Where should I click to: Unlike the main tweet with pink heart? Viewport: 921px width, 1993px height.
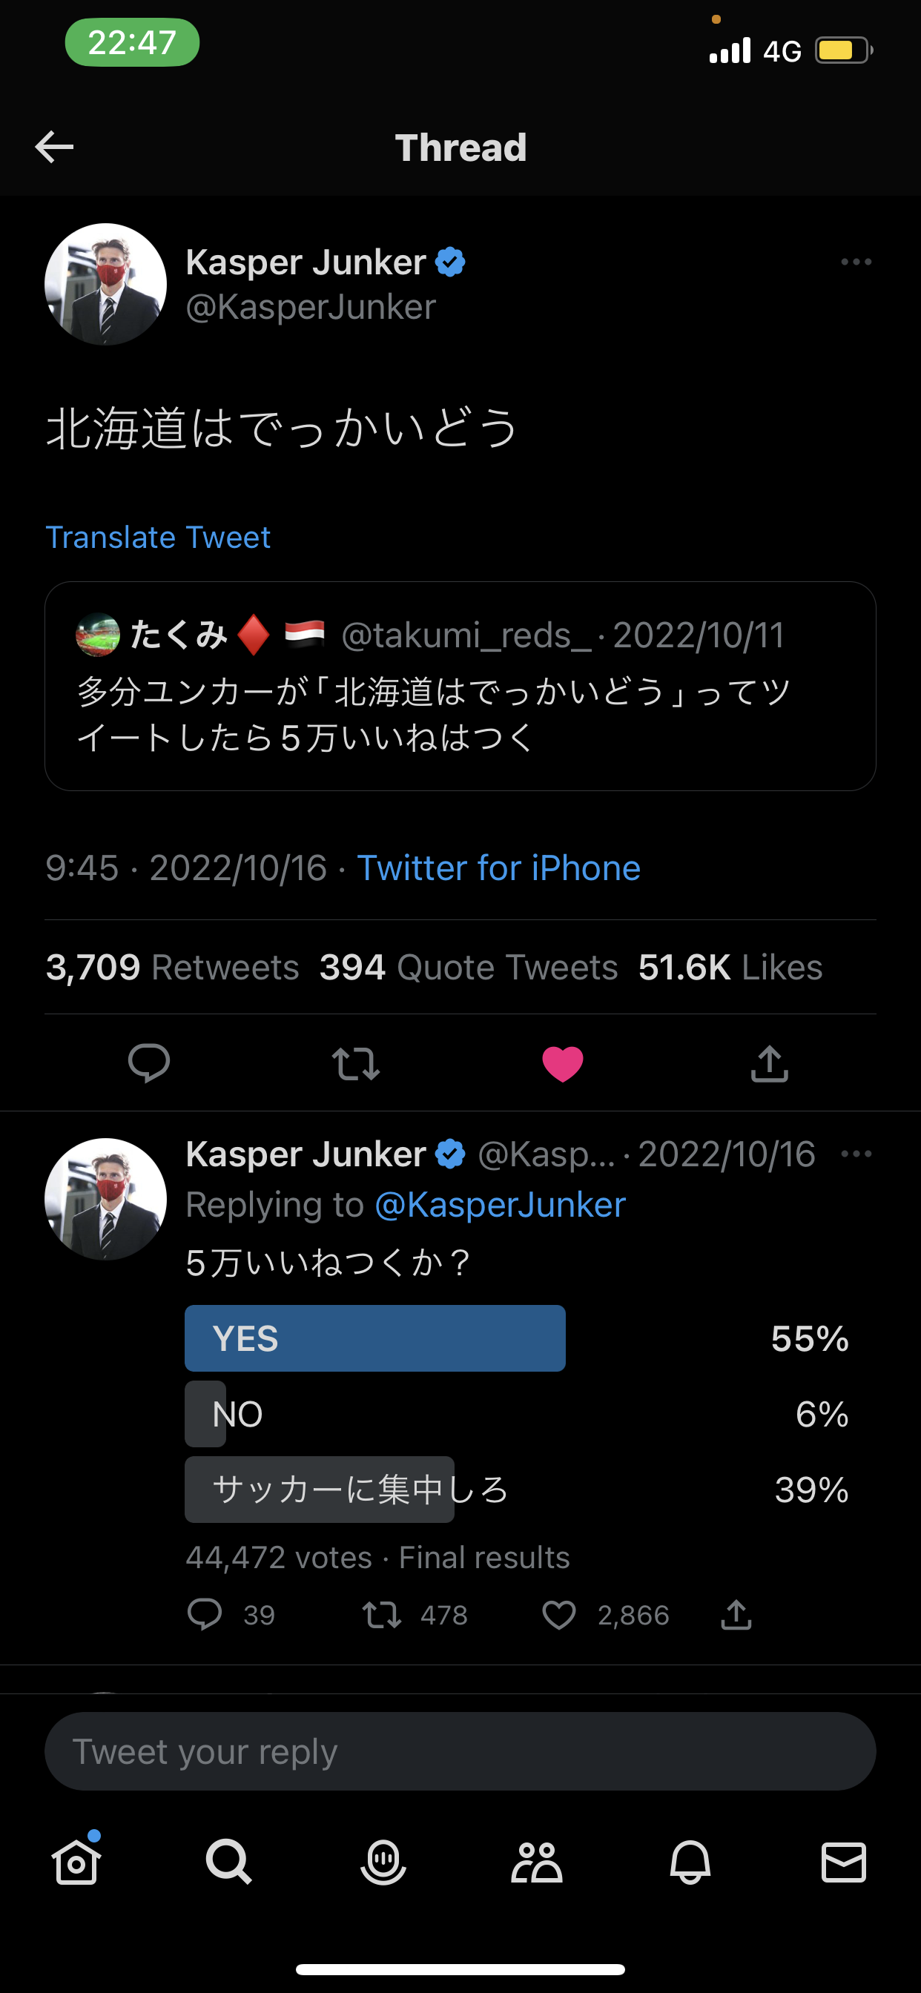pyautogui.click(x=563, y=1063)
